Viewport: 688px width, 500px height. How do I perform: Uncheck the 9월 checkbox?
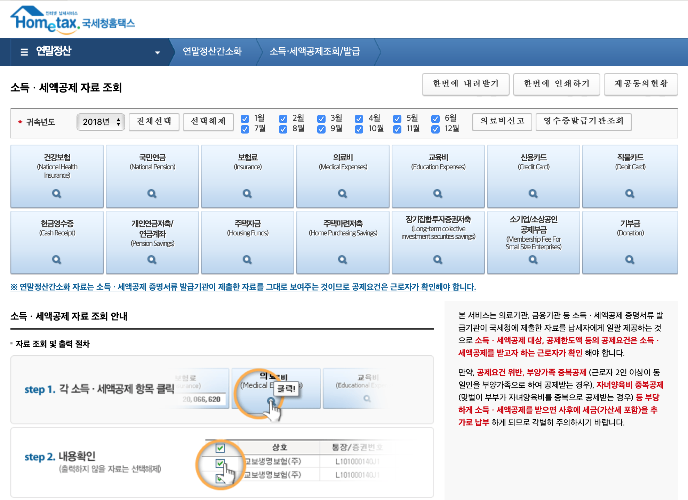tap(321, 129)
